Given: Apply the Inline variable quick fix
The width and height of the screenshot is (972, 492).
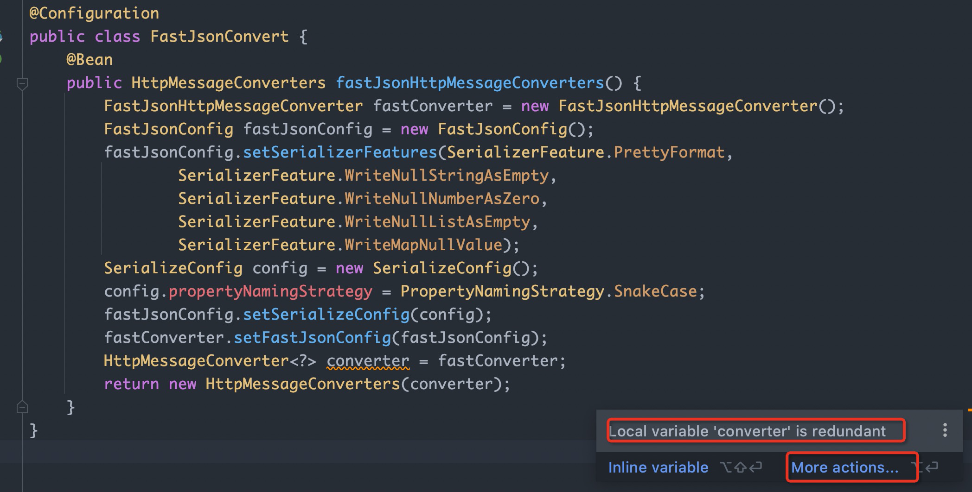Looking at the screenshot, I should pos(658,467).
